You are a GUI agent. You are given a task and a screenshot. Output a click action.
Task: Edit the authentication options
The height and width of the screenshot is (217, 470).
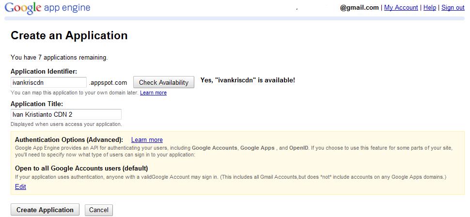point(20,187)
